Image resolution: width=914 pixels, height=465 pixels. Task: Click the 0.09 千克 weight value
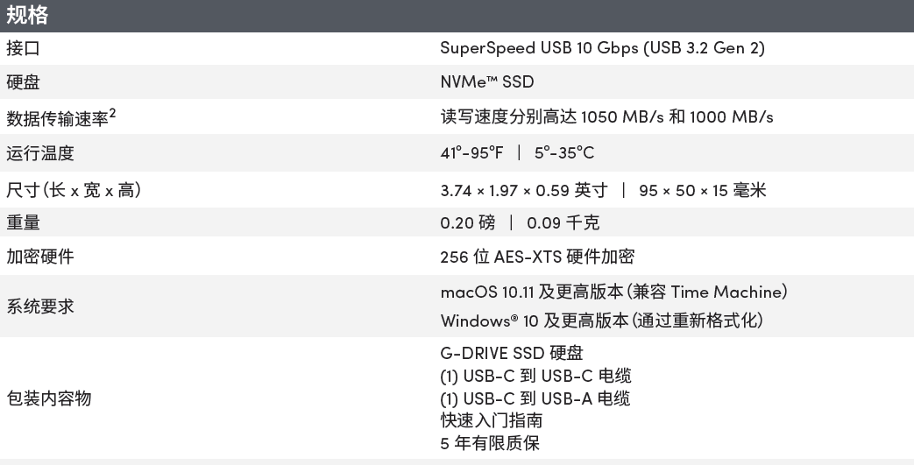click(563, 222)
